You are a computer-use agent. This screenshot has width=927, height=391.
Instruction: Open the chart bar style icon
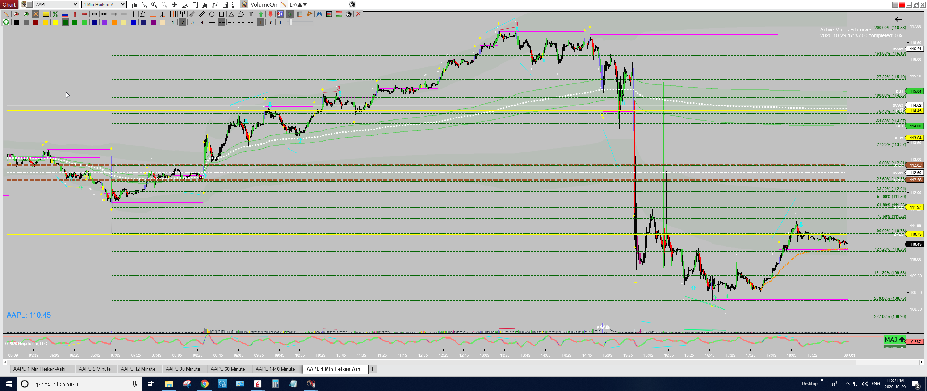point(134,4)
